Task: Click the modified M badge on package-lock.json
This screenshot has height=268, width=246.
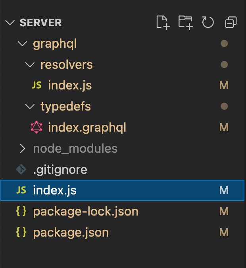Action: (224, 211)
